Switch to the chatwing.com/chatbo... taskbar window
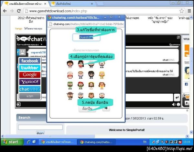The height and width of the screenshot is (152, 194). pyautogui.click(x=96, y=142)
